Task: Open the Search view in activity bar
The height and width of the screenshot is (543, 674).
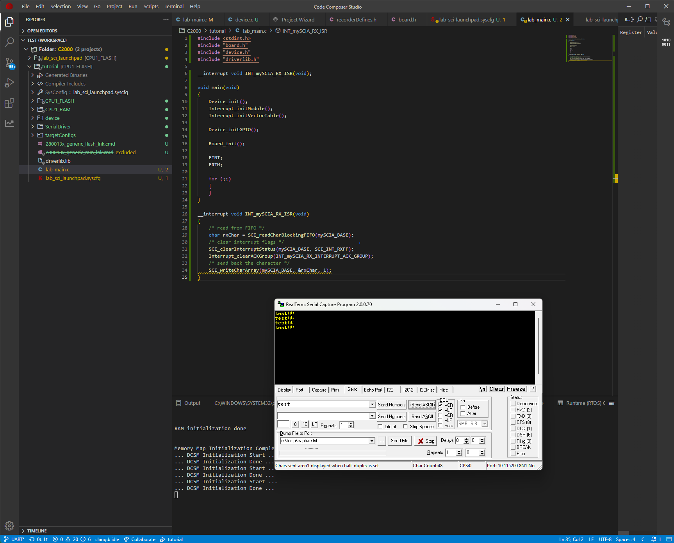Action: (9, 42)
